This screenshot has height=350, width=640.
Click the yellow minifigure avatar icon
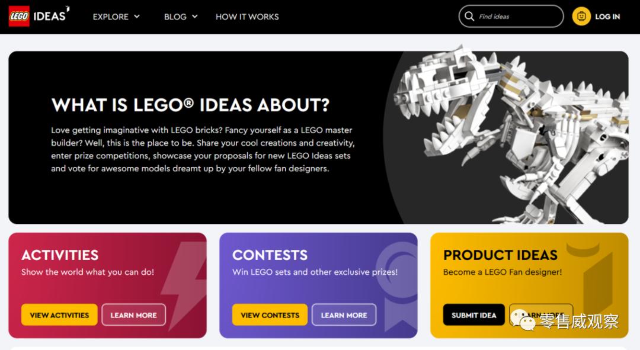581,17
